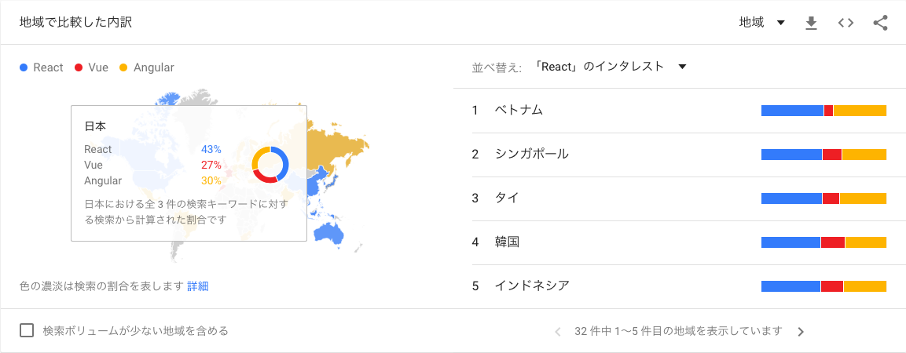Enable the low search volume regions checkbox
Viewport: 906px width, 353px height.
point(27,330)
